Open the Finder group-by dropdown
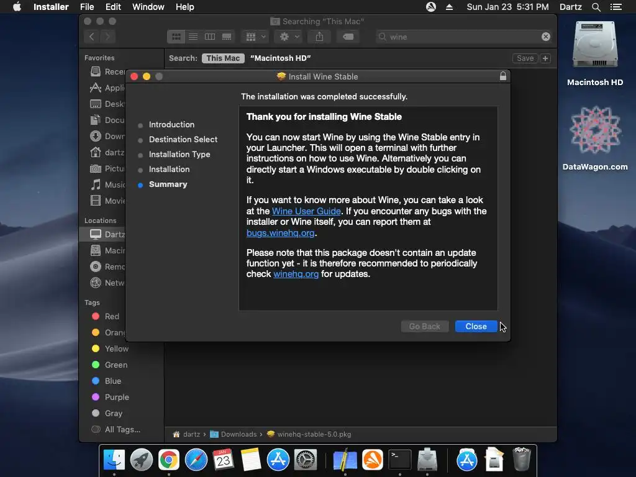636x477 pixels. click(255, 37)
